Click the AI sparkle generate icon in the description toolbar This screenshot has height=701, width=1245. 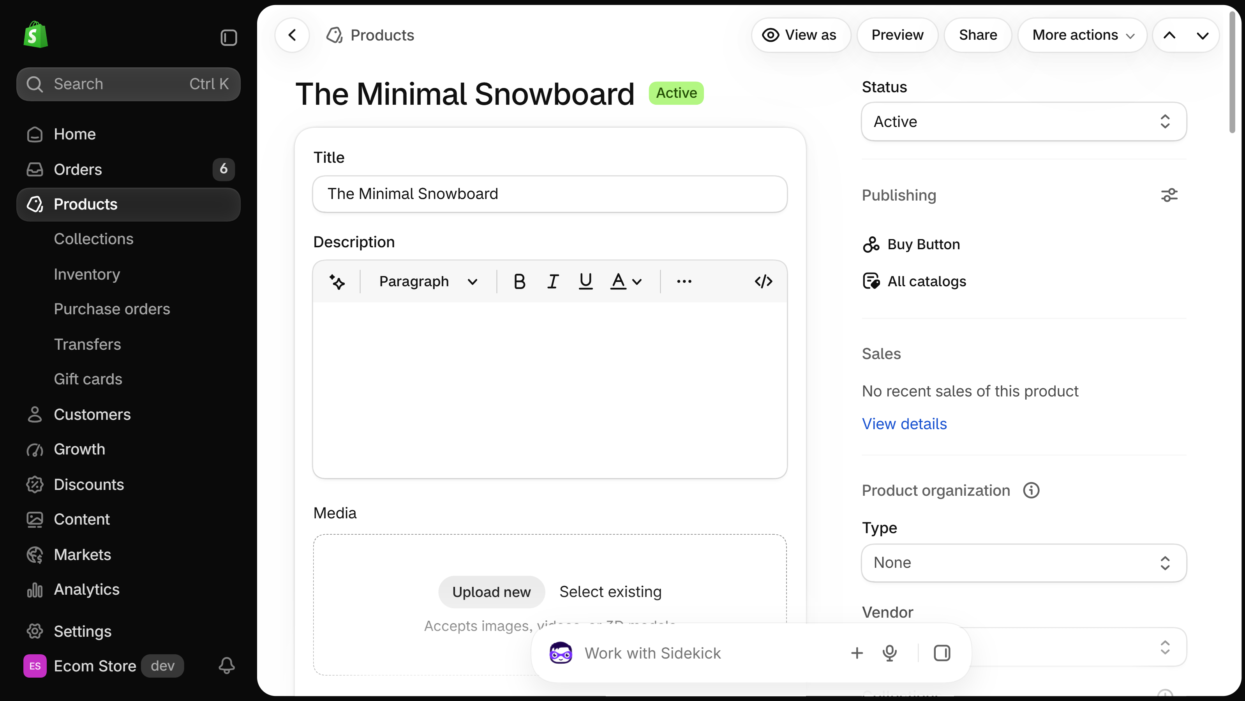337,281
